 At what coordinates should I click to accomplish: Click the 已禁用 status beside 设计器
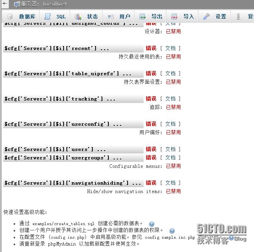pos(173,31)
